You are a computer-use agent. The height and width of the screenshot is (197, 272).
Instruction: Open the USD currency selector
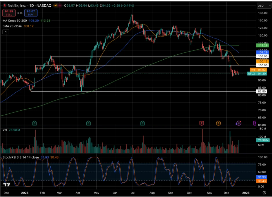pos(263,5)
